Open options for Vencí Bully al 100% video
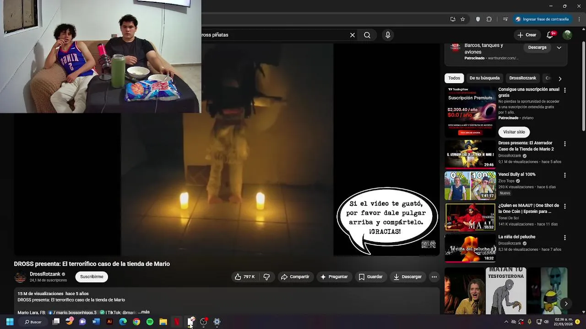 [564, 175]
